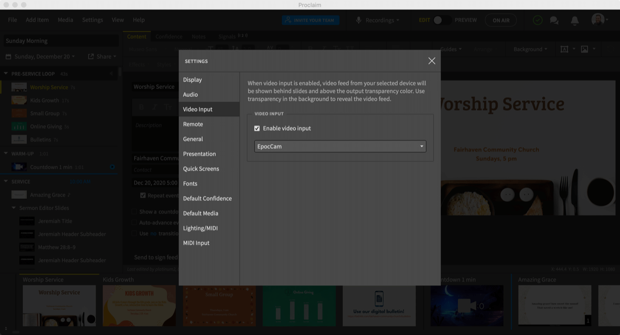Open the Recordings dropdown

(378, 20)
